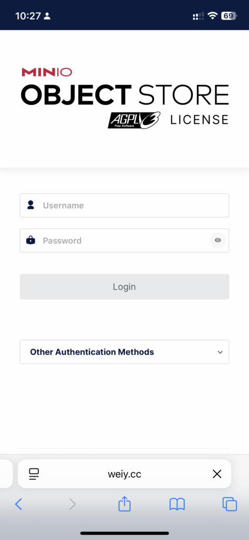This screenshot has width=249, height=540.
Task: Show all Safari tabs icon
Action: pyautogui.click(x=230, y=505)
